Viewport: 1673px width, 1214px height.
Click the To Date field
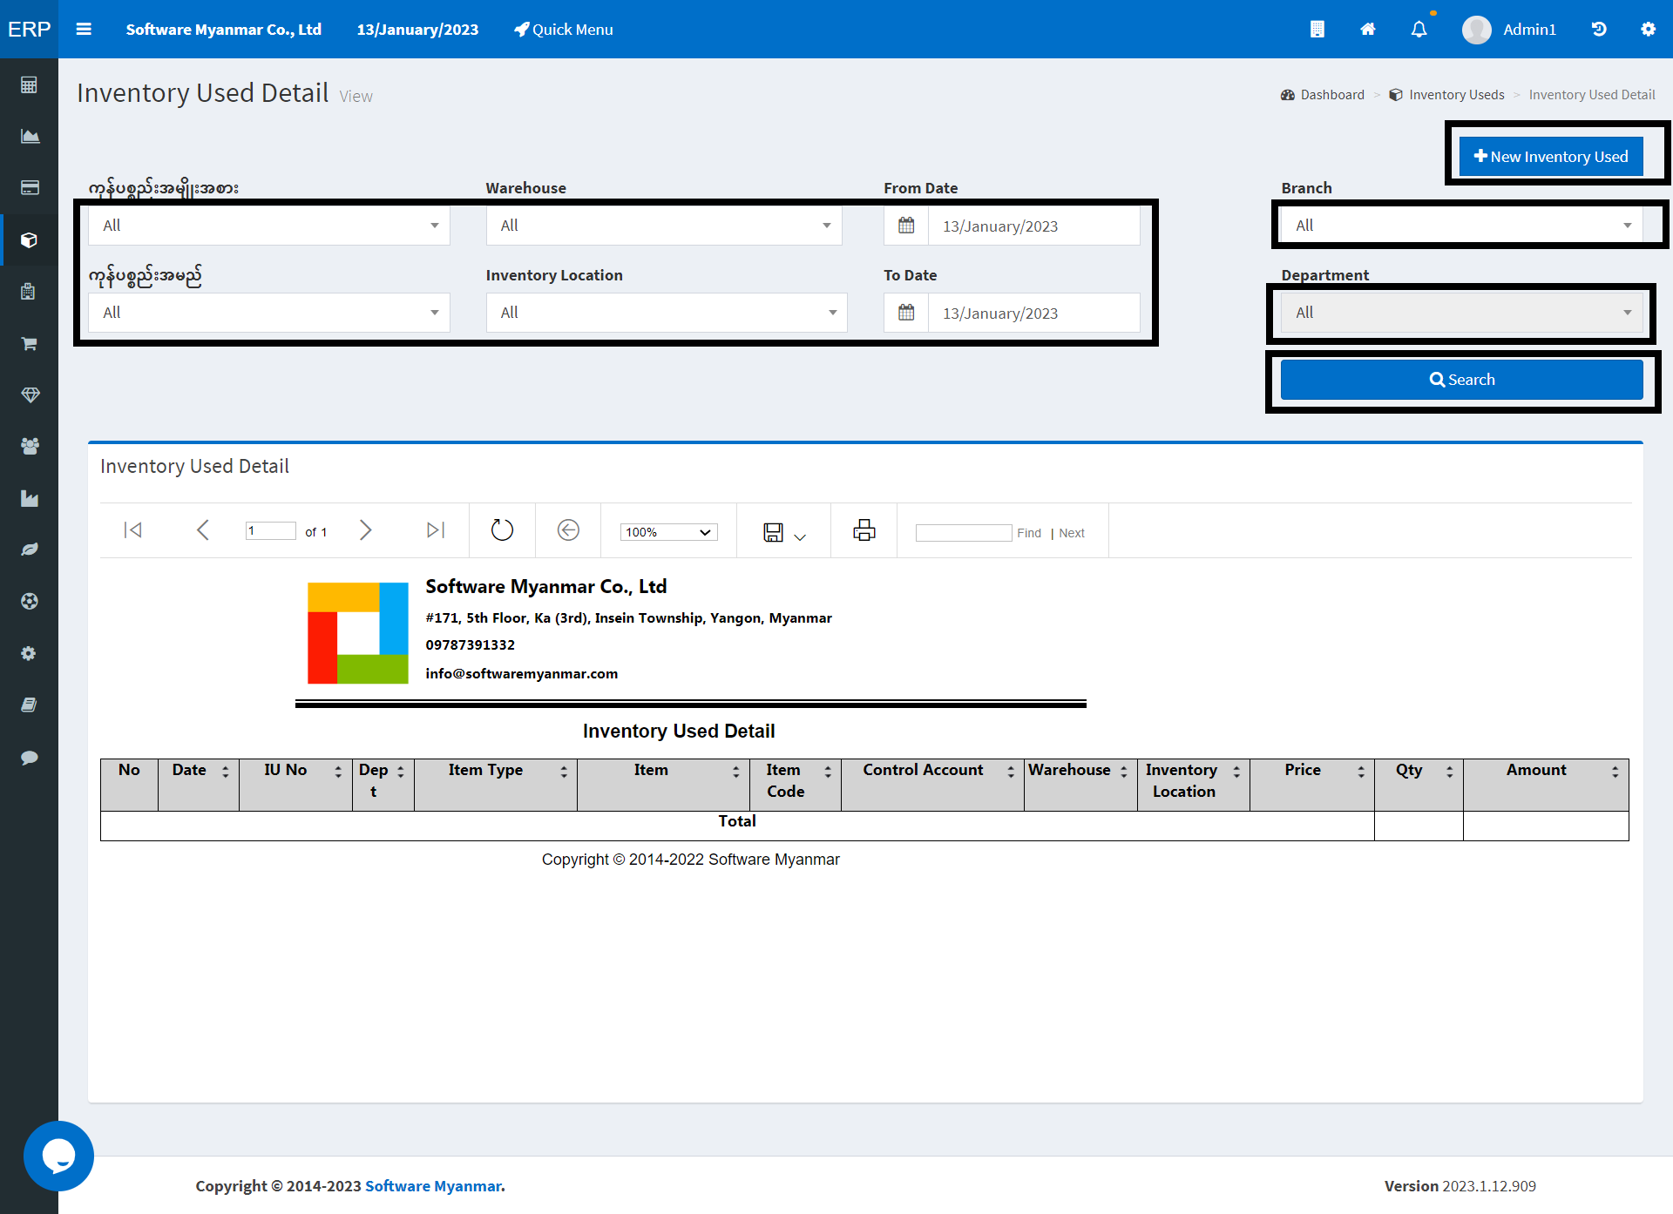(x=1033, y=313)
